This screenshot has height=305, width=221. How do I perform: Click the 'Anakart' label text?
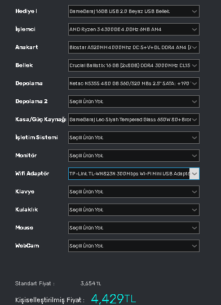pos(26,47)
